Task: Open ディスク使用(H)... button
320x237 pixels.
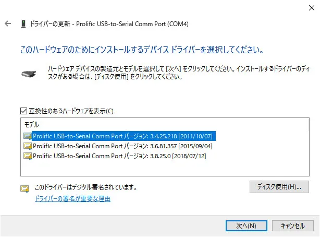Action: point(279,187)
